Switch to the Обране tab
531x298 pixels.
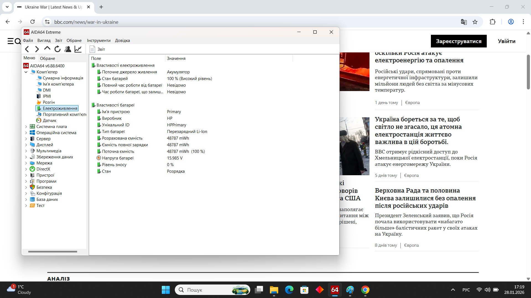(x=47, y=58)
